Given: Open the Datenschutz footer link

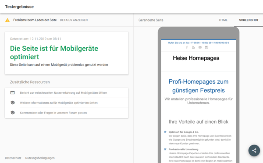Looking at the screenshot, I should [13, 158].
